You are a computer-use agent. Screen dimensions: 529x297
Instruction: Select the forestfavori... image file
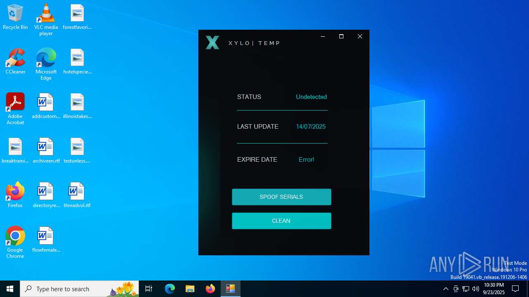pos(77,17)
